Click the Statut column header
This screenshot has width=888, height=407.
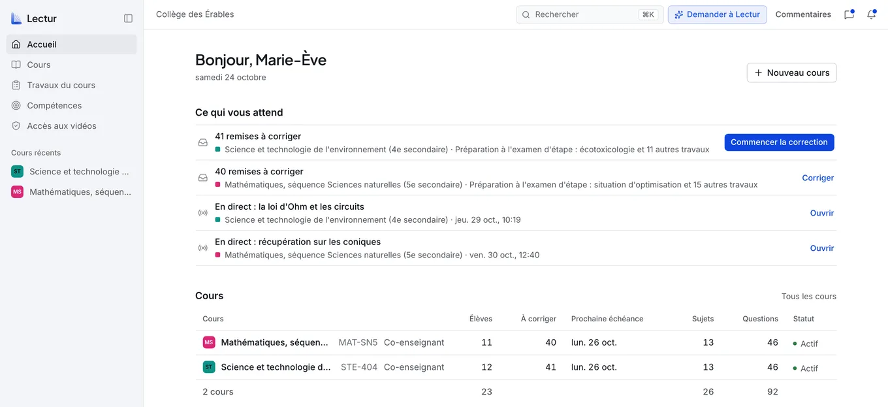click(804, 319)
